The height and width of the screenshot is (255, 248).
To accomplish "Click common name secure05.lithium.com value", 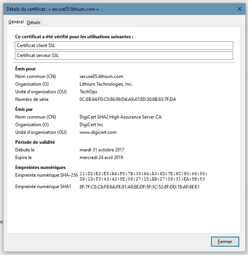I will [x=101, y=76].
